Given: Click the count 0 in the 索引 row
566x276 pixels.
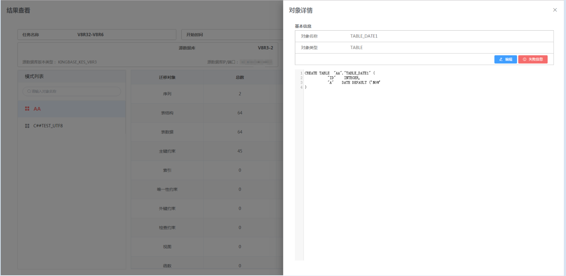Looking at the screenshot, I should pos(240,170).
